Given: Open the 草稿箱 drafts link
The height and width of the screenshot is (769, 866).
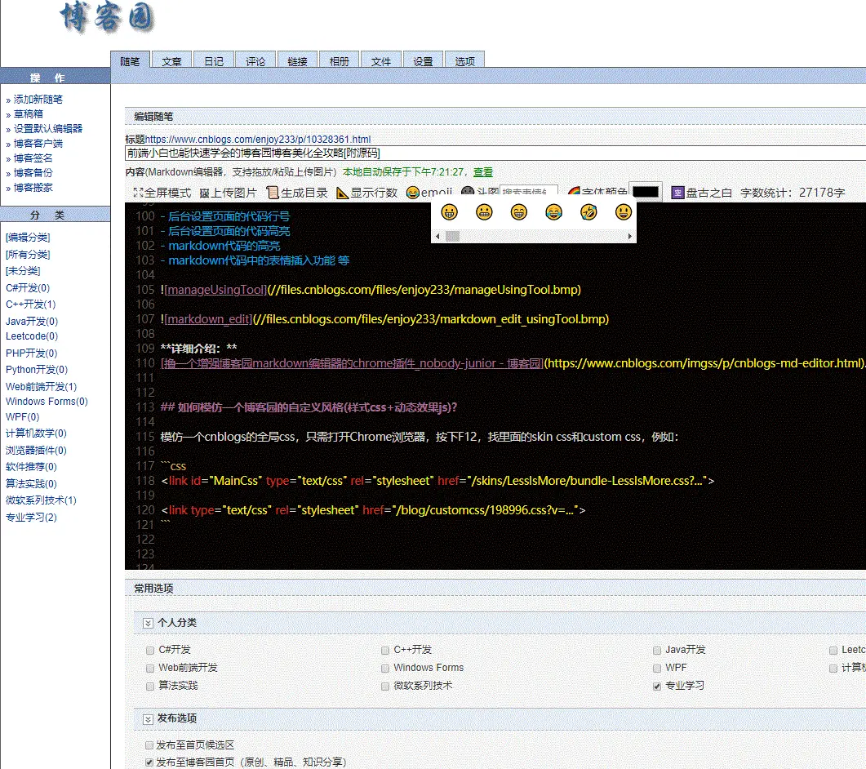Looking at the screenshot, I should [27, 113].
